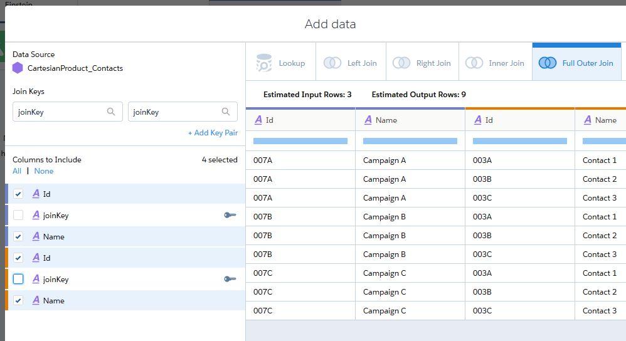
Task: Click the purple CartesianProduct_Contacts hexagon icon
Action: click(18, 68)
